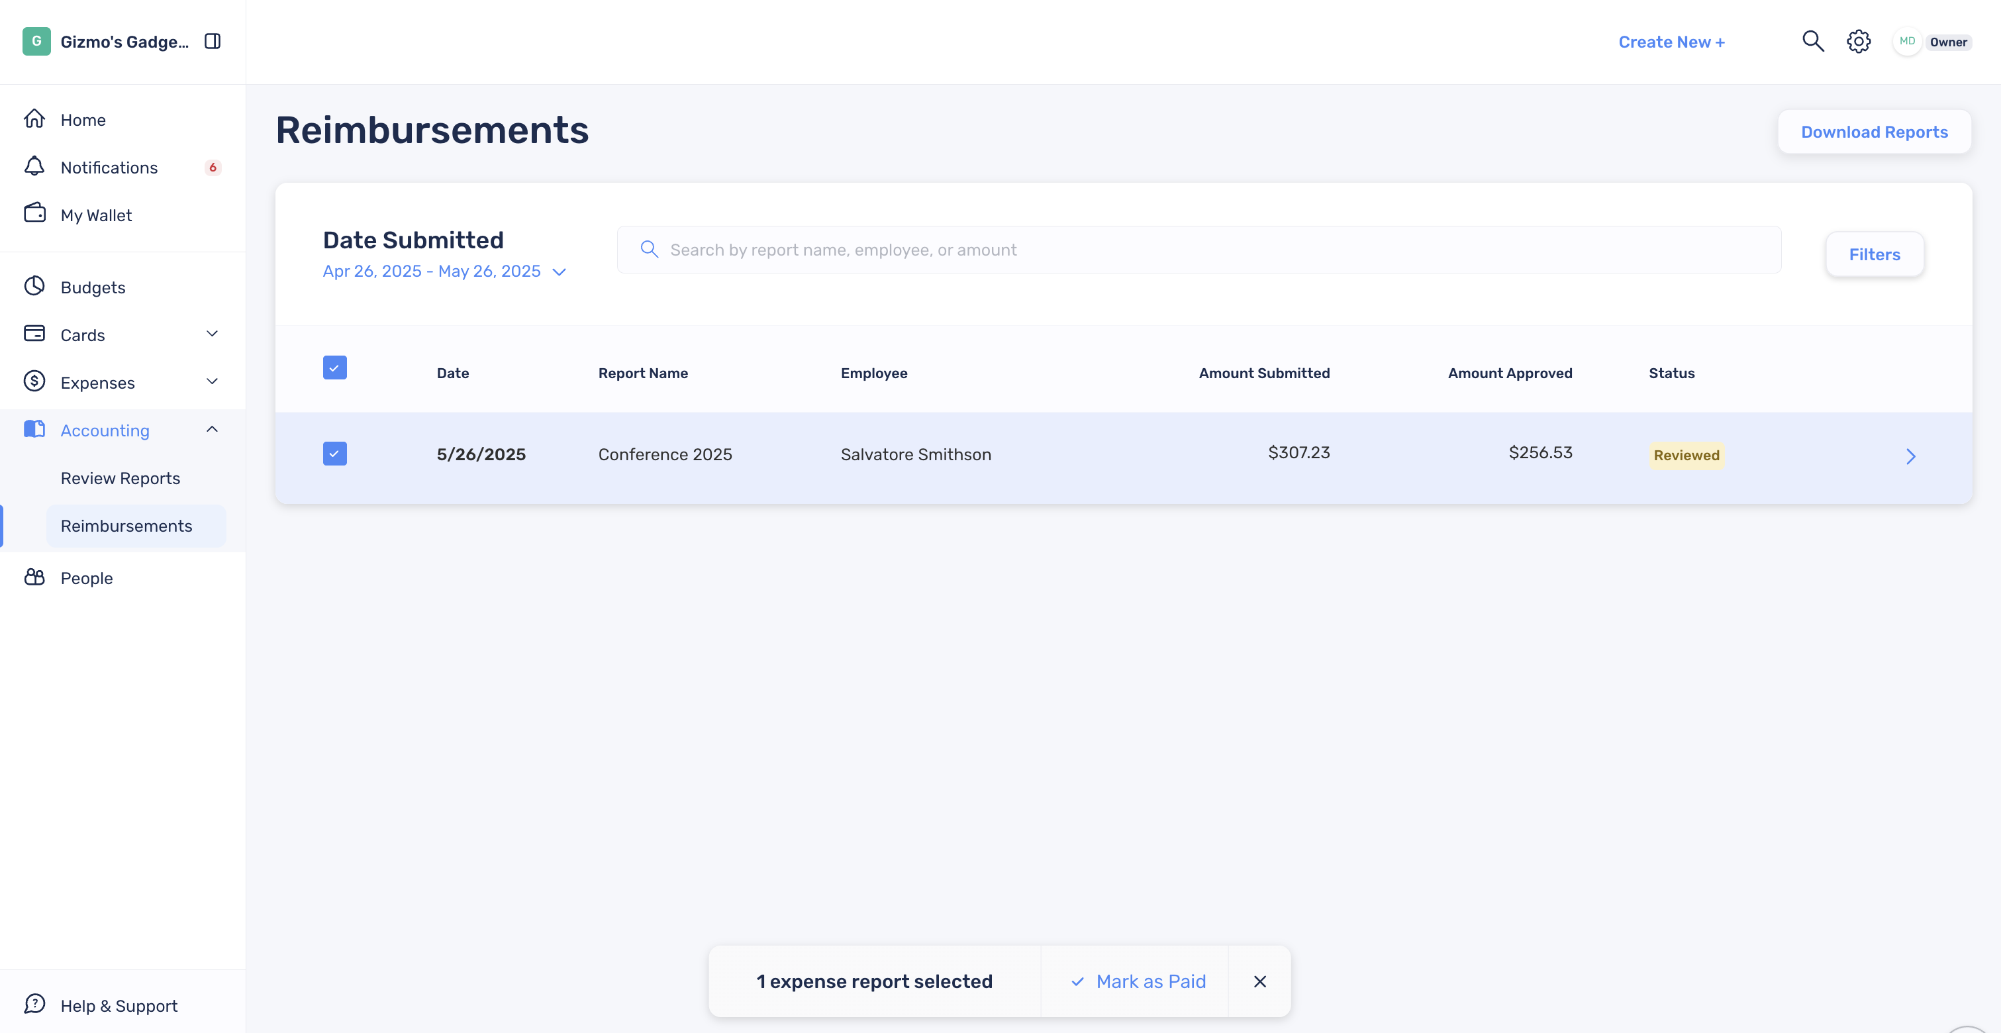Image resolution: width=2001 pixels, height=1033 pixels.
Task: Focus the search by report name field
Action: click(1199, 250)
